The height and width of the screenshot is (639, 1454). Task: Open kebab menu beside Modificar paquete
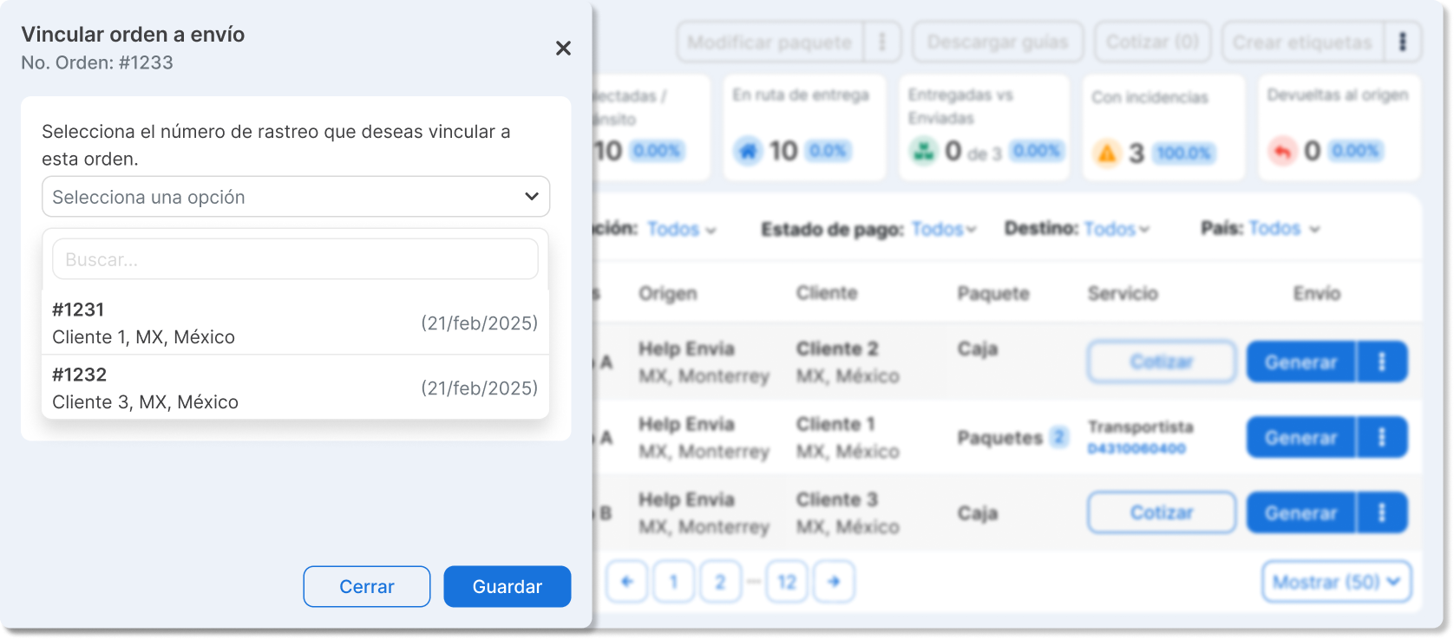882,42
